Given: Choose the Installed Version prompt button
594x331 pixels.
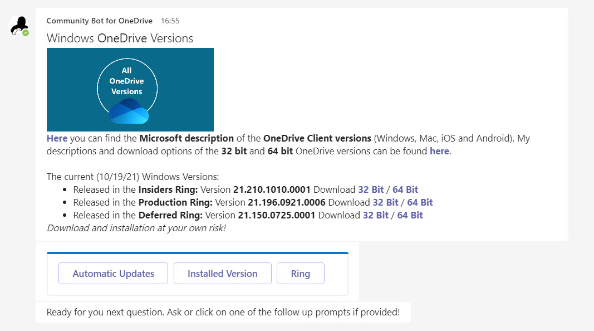Looking at the screenshot, I should click(222, 274).
